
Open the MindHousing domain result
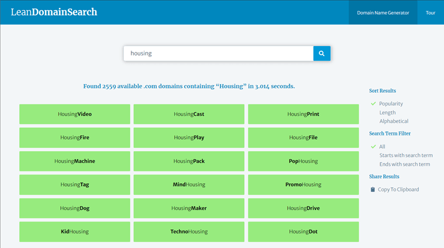pos(189,184)
